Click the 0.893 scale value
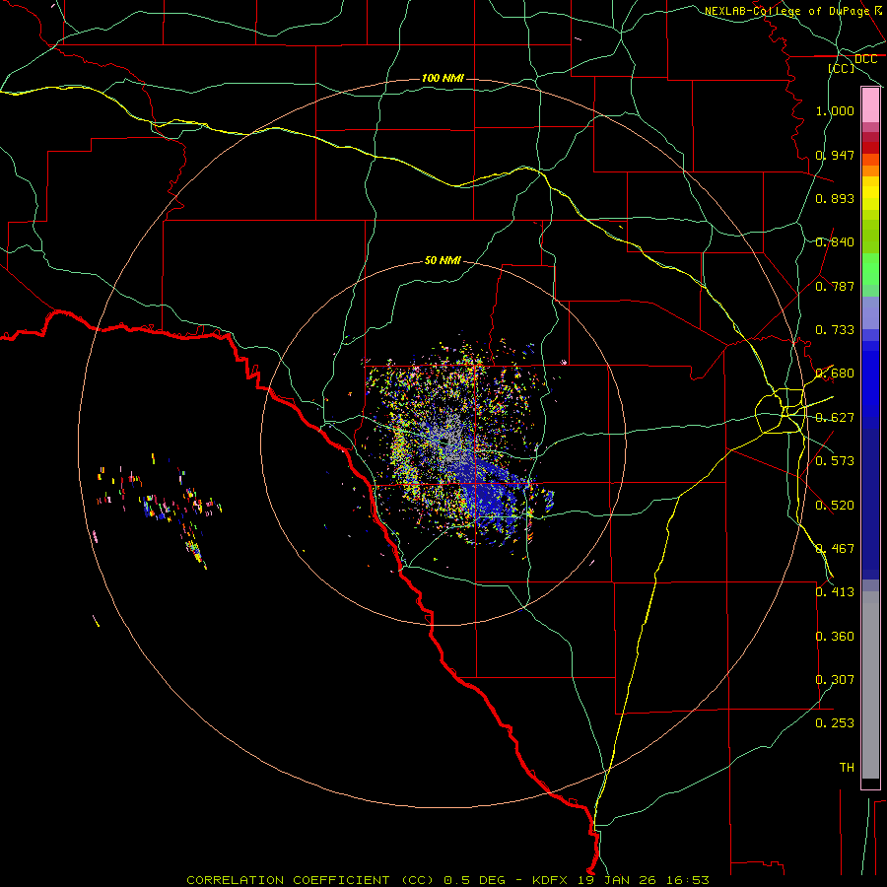887x887 pixels. click(x=835, y=198)
